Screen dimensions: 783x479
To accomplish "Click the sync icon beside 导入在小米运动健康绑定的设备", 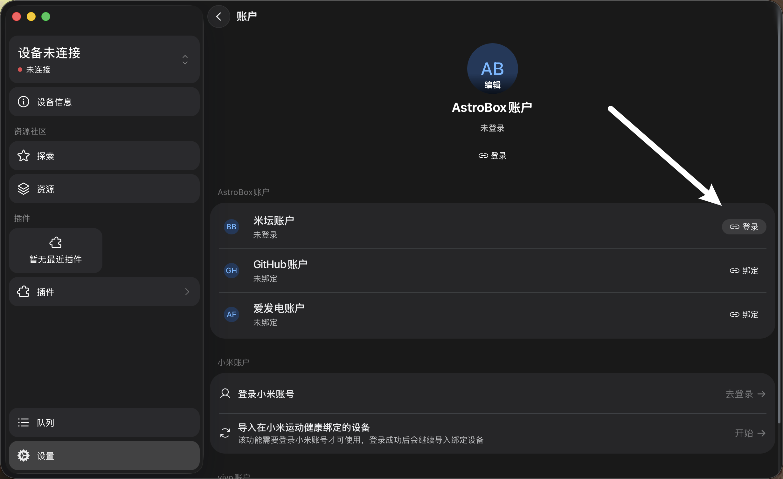I will tap(225, 433).
